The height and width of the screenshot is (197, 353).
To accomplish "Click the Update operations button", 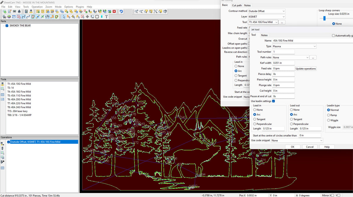I will (x=306, y=69).
